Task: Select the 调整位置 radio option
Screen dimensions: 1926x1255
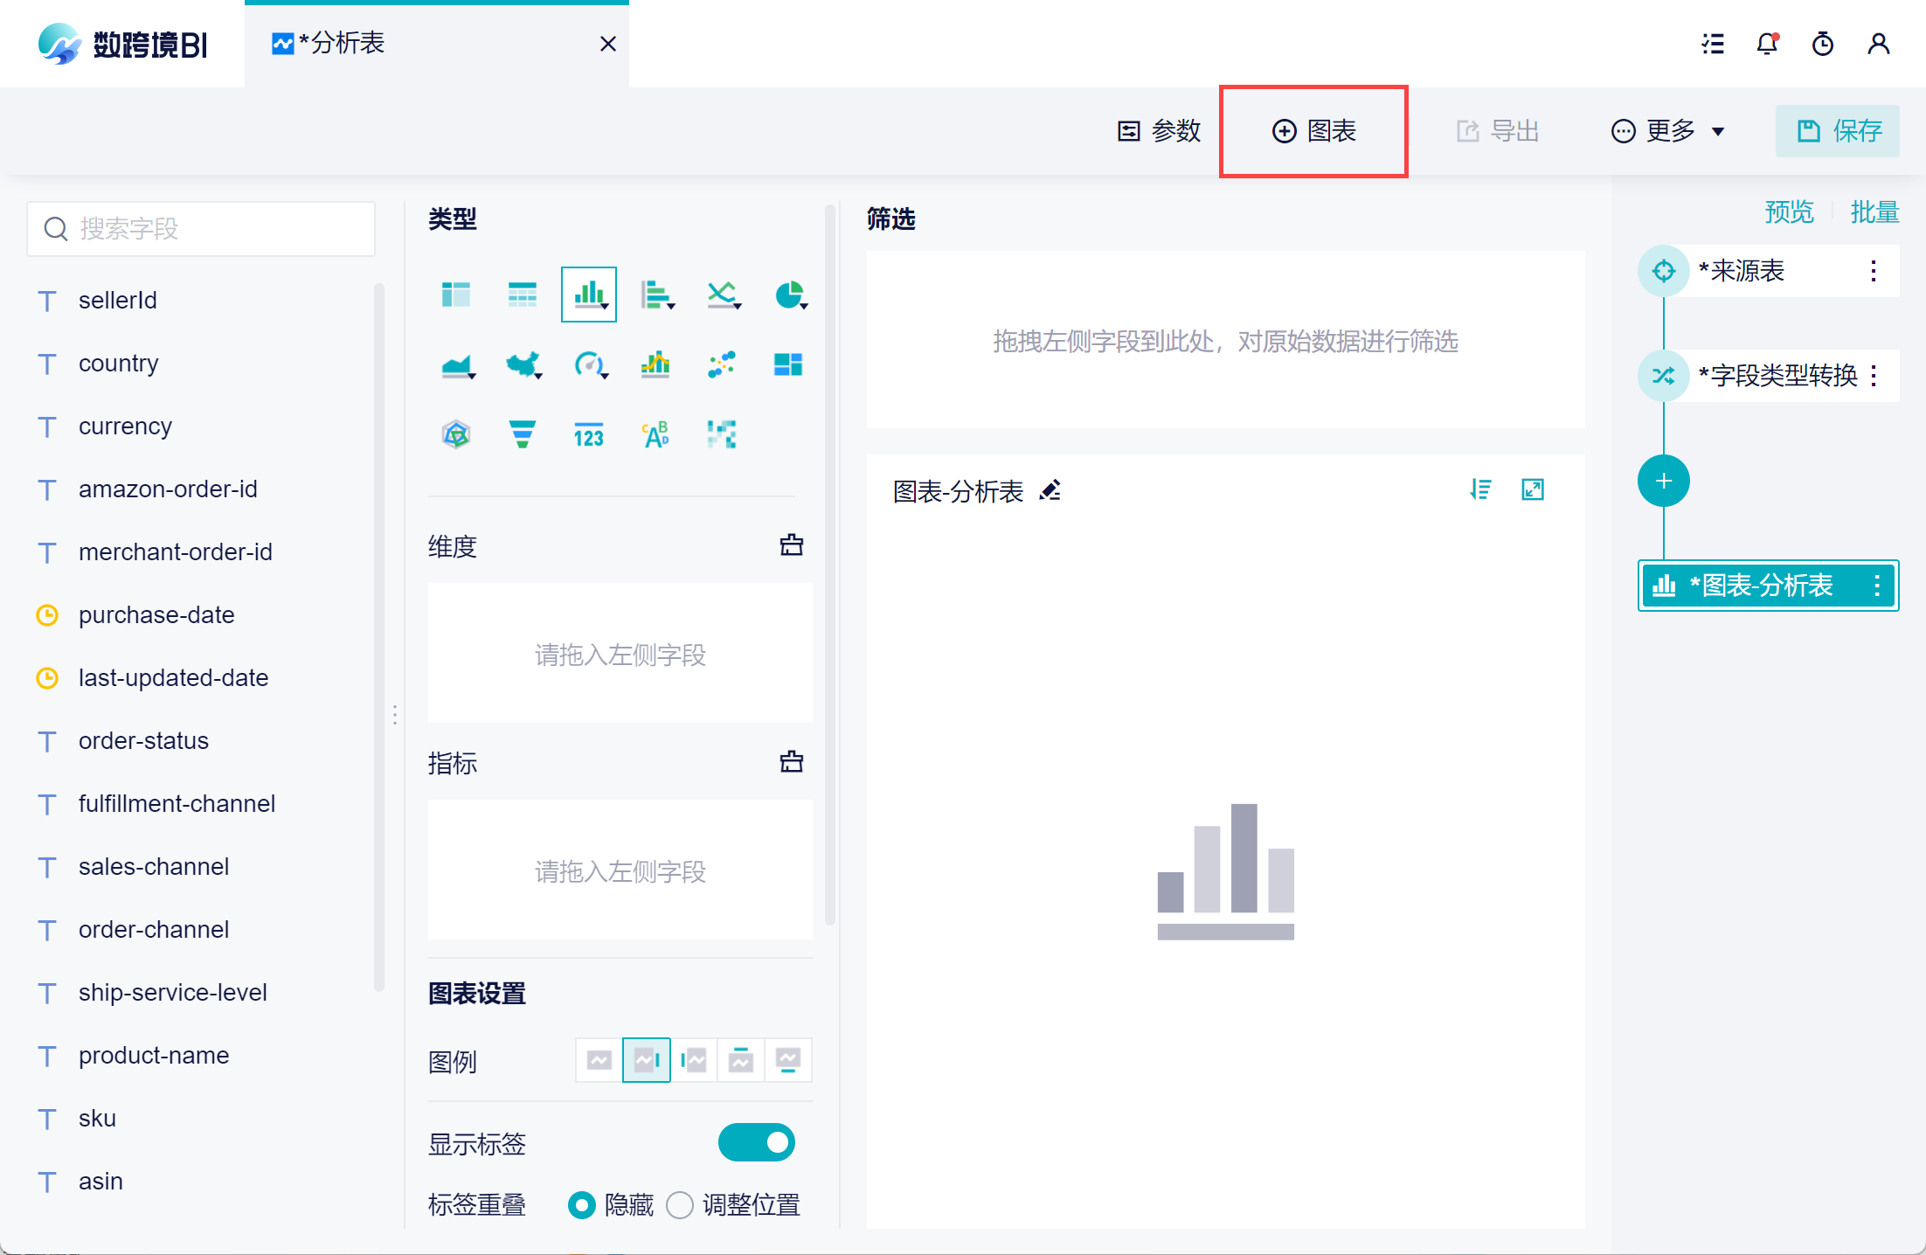Action: coord(680,1205)
